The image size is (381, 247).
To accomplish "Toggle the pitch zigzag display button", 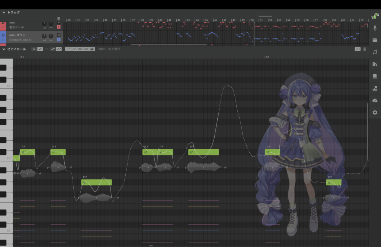I will [74, 49].
